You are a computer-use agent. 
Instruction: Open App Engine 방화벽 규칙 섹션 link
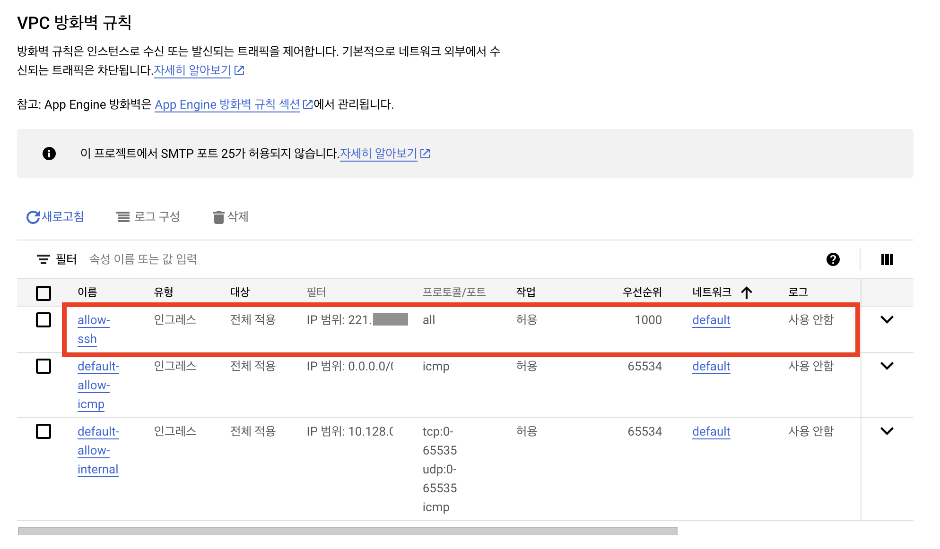(x=227, y=104)
